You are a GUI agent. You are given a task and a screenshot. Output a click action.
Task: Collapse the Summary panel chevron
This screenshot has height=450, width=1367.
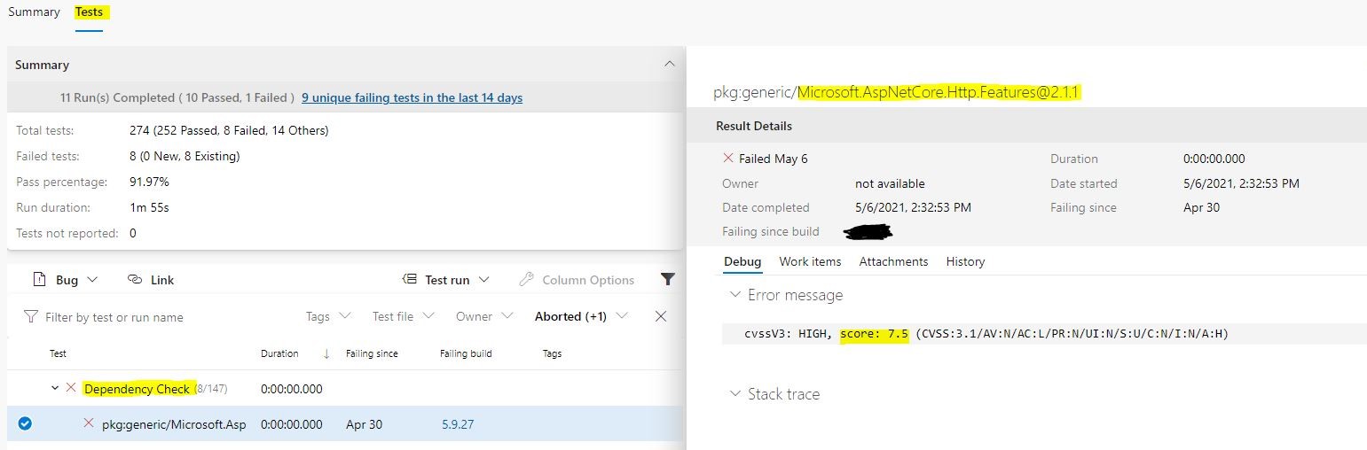pyautogui.click(x=670, y=64)
